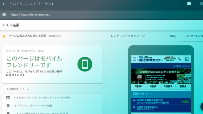Open サイト全体のモバイル ユーザビリティ レポートを開く link
Viewport: 203px width, 114px height.
[43, 98]
